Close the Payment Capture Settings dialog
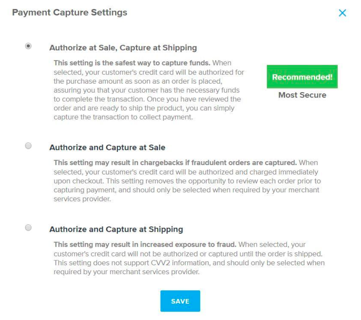This screenshot has width=361, height=320. click(343, 13)
